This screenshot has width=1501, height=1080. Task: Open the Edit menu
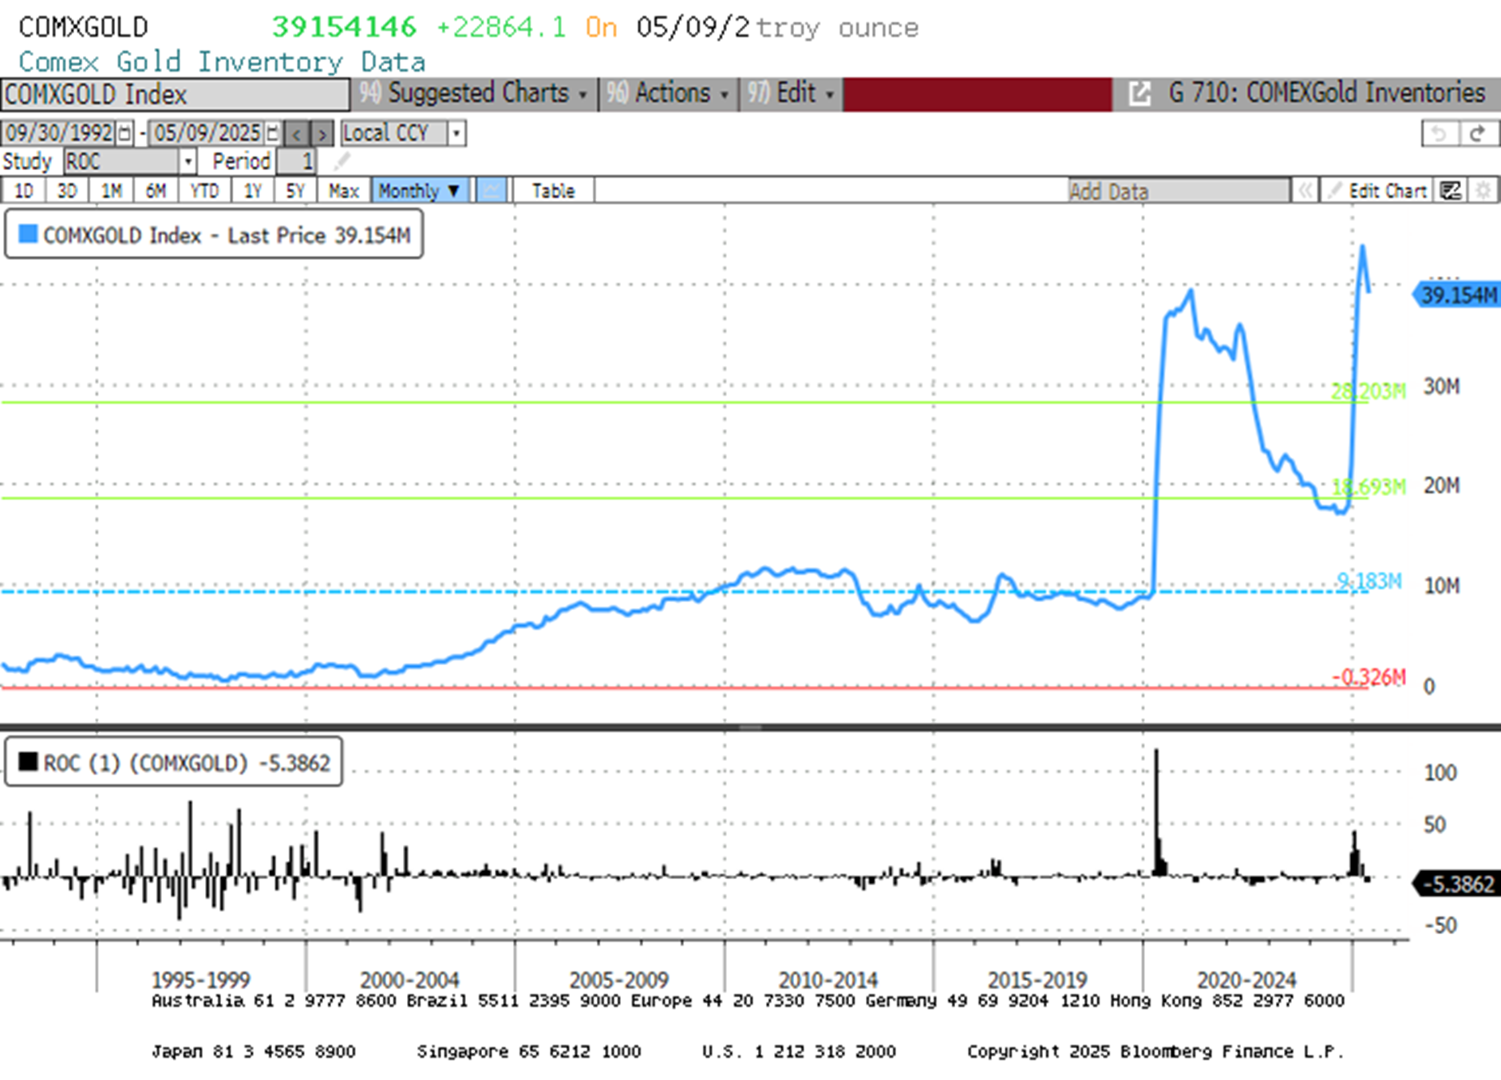(x=798, y=93)
